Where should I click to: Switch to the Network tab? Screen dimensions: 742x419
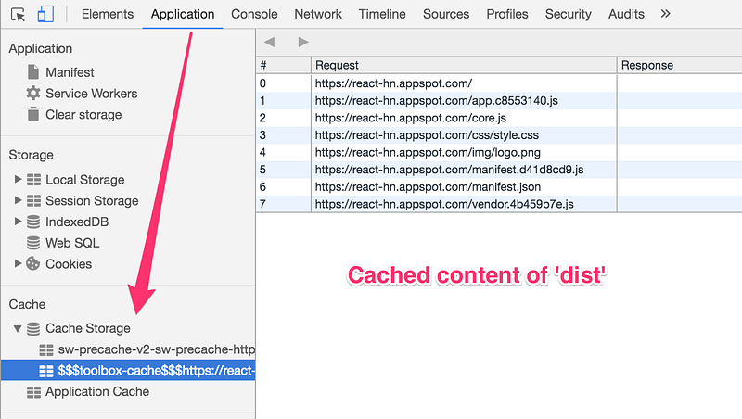point(318,14)
